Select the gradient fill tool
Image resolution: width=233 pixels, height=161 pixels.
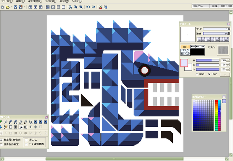[26, 127]
